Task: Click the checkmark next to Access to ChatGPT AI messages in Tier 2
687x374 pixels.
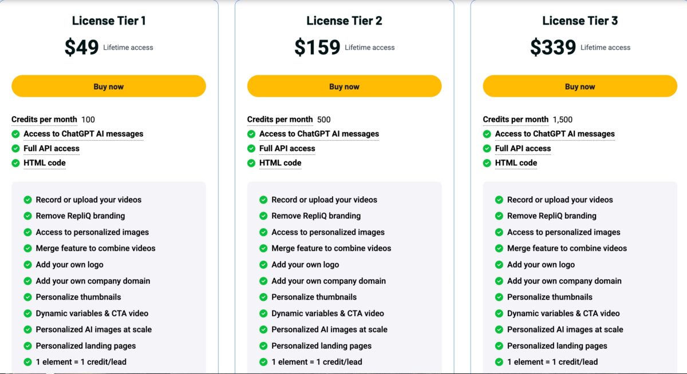Action: pyautogui.click(x=251, y=133)
